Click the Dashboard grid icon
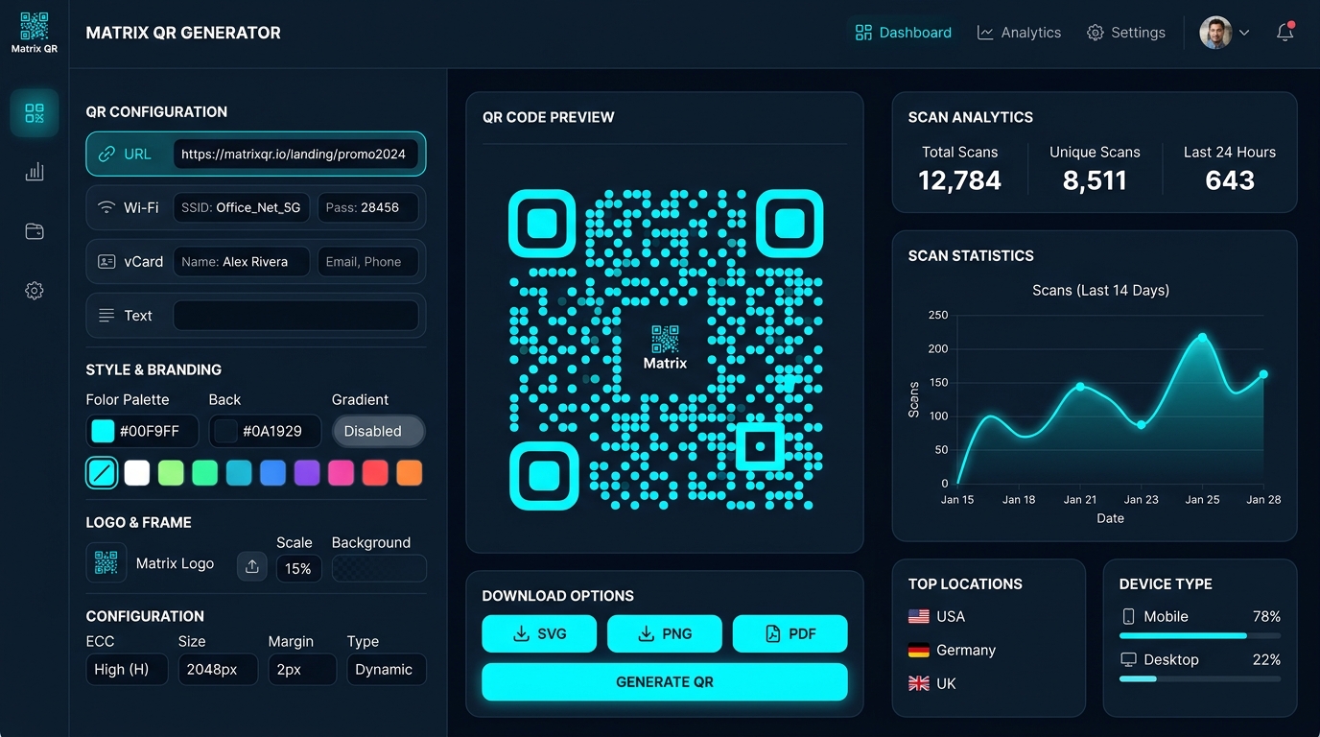 pos(863,33)
